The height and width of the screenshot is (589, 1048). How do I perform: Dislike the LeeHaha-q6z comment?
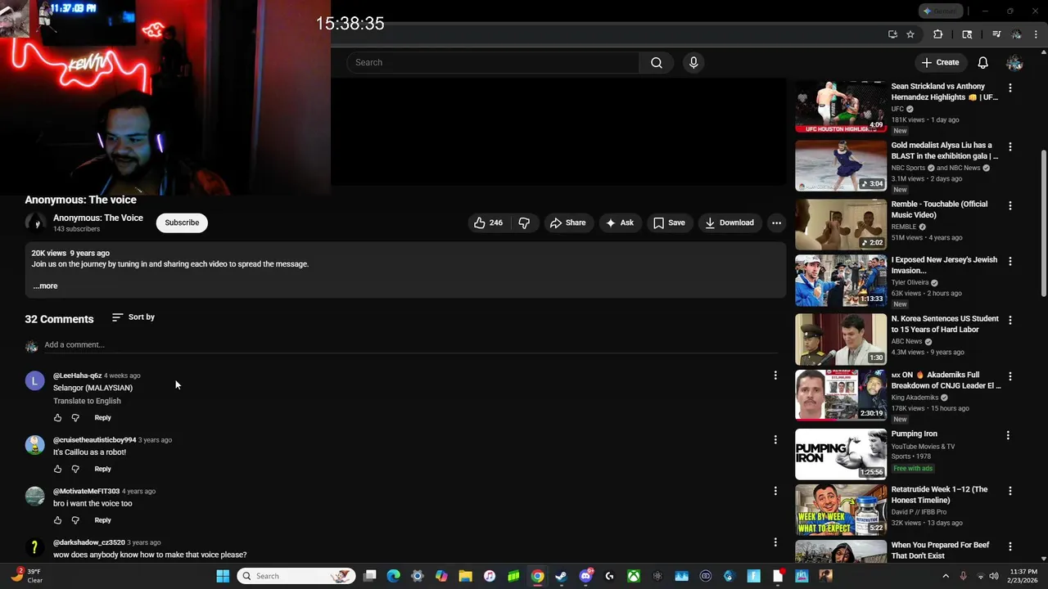click(75, 418)
